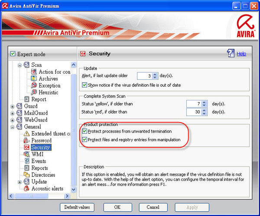Minimize the Avira AntiVir Premium window
260x216 pixels.
click(236, 6)
